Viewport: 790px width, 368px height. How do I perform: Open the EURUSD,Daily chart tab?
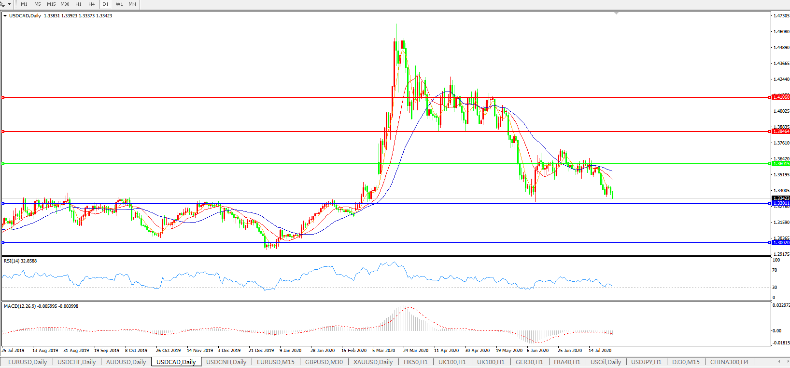pos(28,362)
